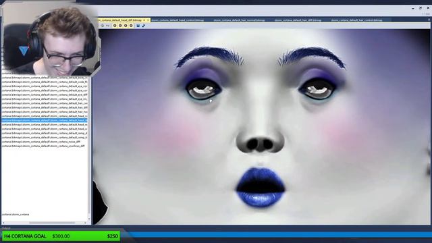432x243 pixels.
Task: Click right arrow of list horizontal scrollbar
Action: point(85,223)
